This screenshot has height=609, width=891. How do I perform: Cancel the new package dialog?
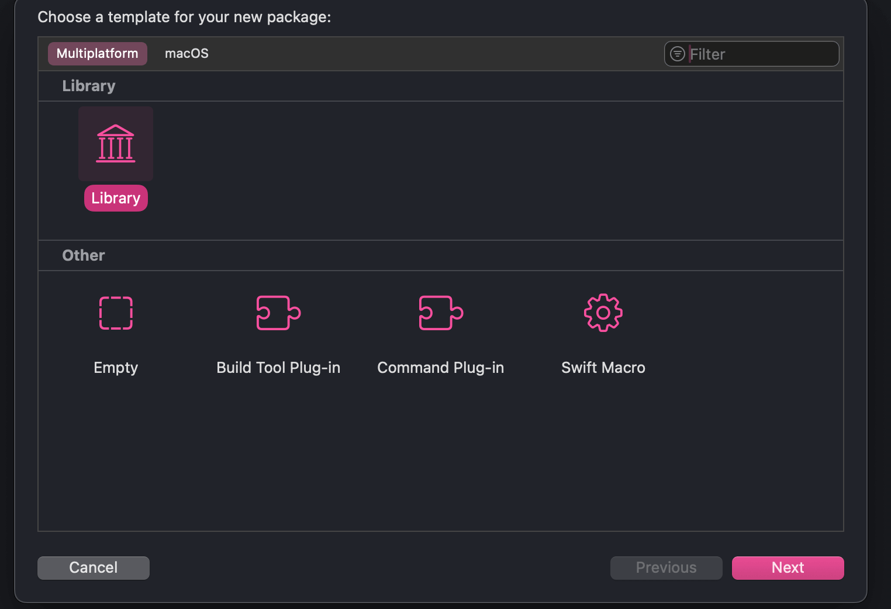pos(94,568)
